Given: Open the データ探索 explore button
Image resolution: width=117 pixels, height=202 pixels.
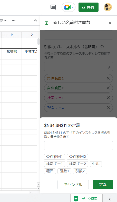Looking at the screenshot, I should click(86, 199).
